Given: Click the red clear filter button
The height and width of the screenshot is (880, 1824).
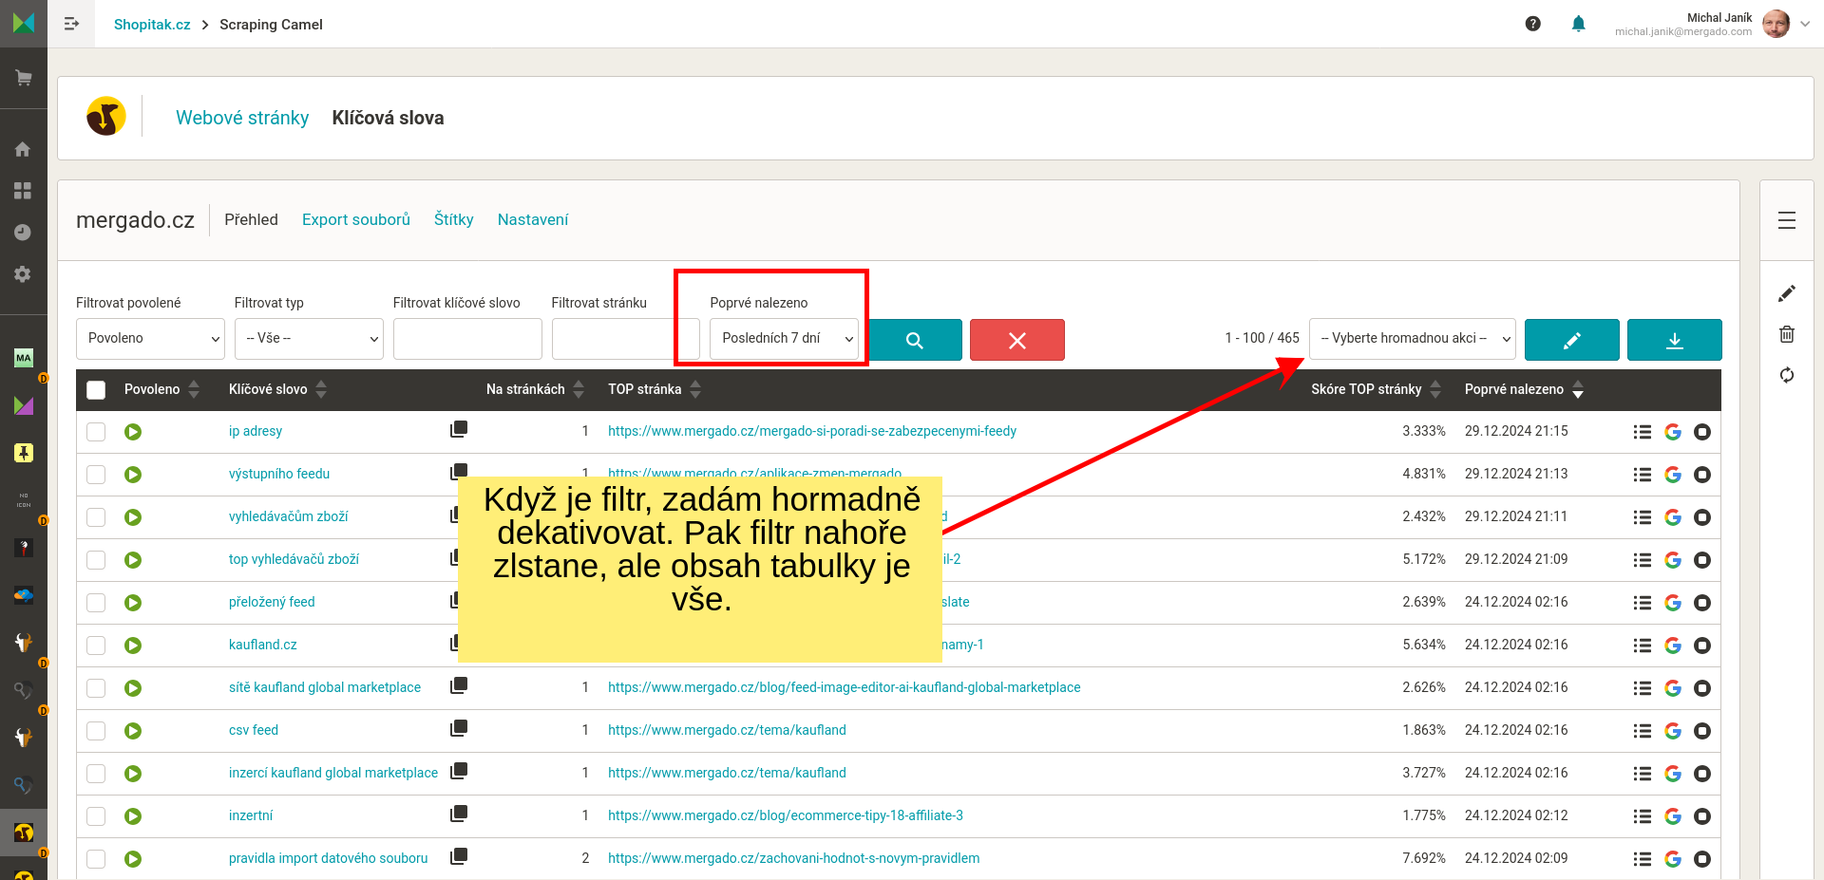Looking at the screenshot, I should (1017, 340).
